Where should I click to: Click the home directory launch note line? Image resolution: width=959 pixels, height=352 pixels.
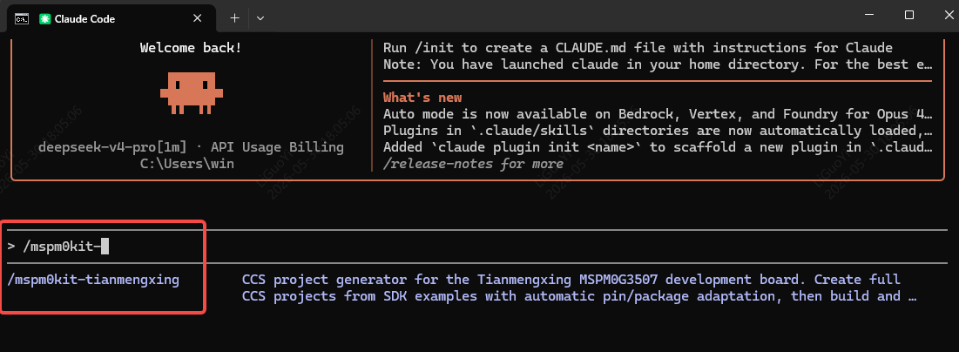[658, 64]
